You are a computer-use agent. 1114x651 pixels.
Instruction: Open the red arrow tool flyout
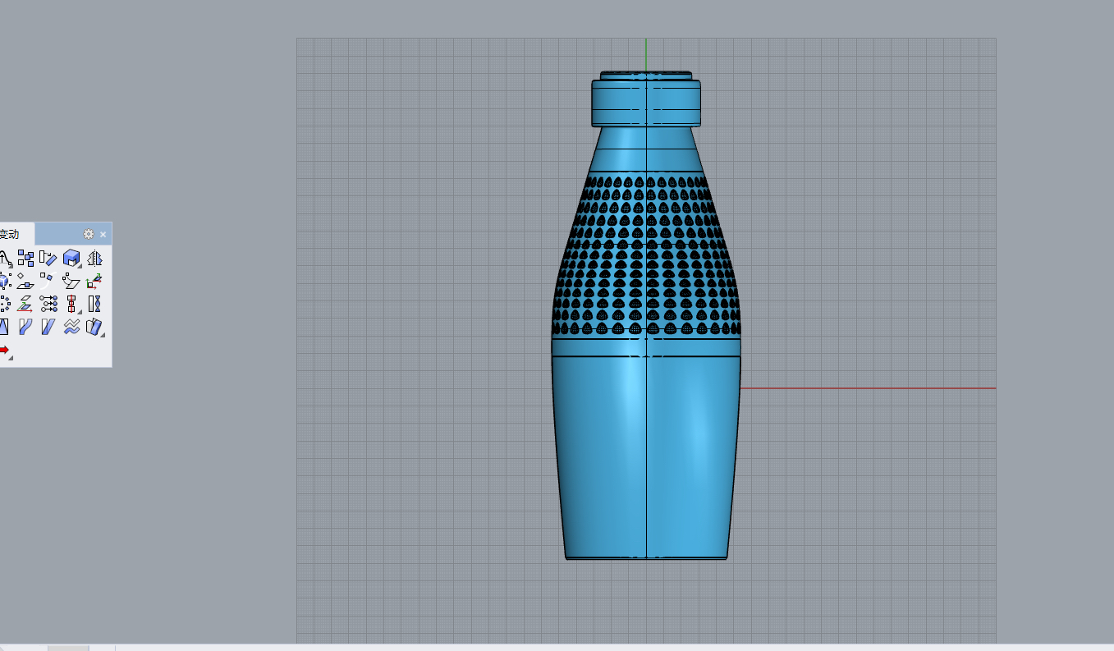tap(11, 357)
